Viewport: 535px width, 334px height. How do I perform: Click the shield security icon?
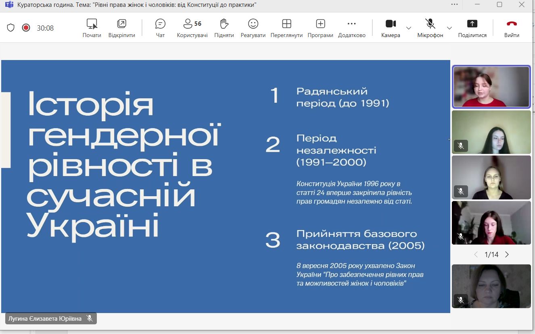[11, 28]
